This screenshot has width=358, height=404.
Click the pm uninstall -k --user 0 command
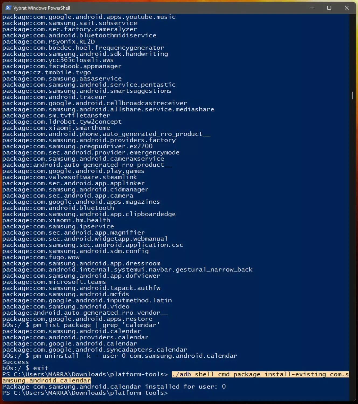coord(135,356)
